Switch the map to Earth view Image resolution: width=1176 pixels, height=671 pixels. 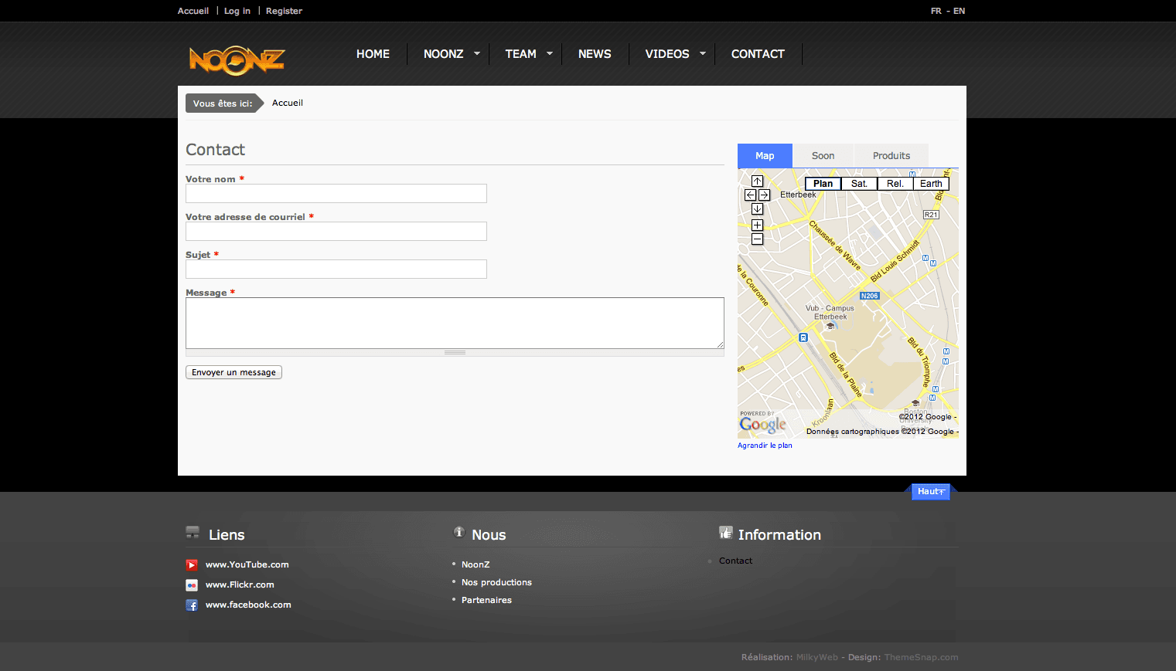(931, 184)
